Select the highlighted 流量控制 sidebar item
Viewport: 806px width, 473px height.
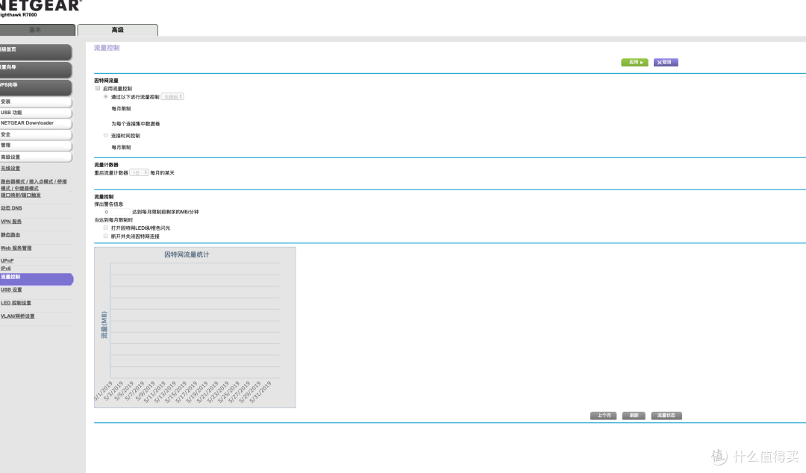(36, 279)
